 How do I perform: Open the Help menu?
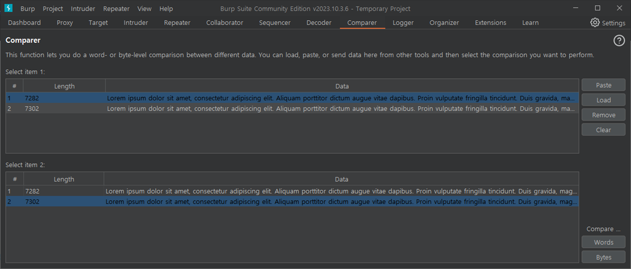[x=166, y=8]
